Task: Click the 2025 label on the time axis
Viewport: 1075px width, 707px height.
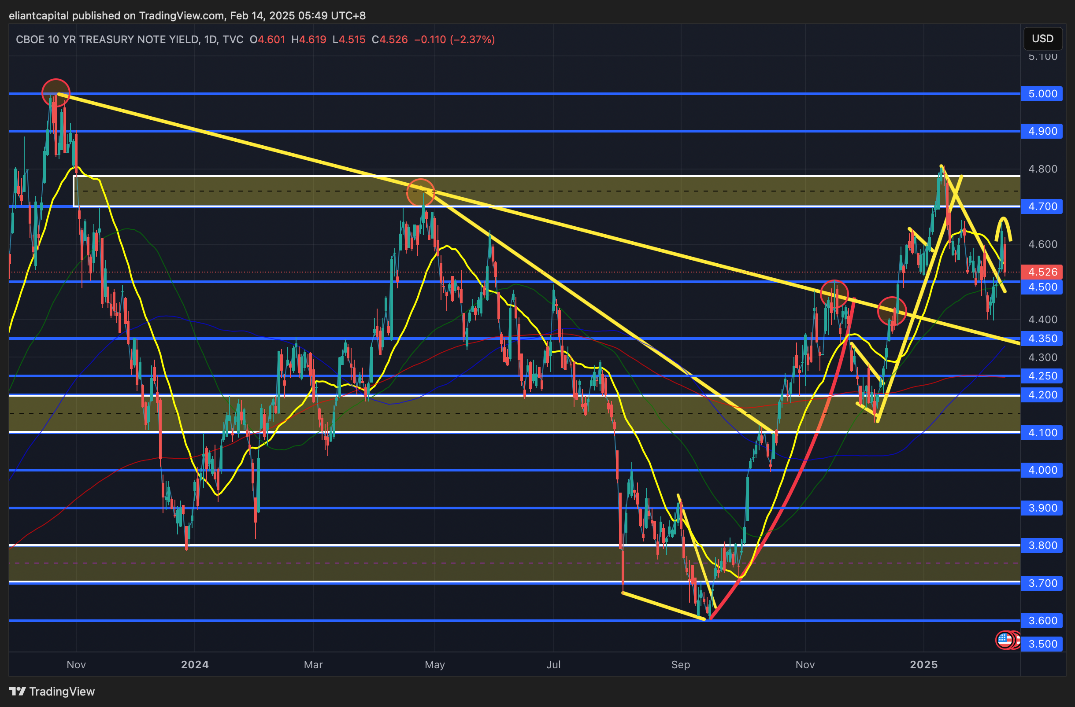Action: point(924,664)
